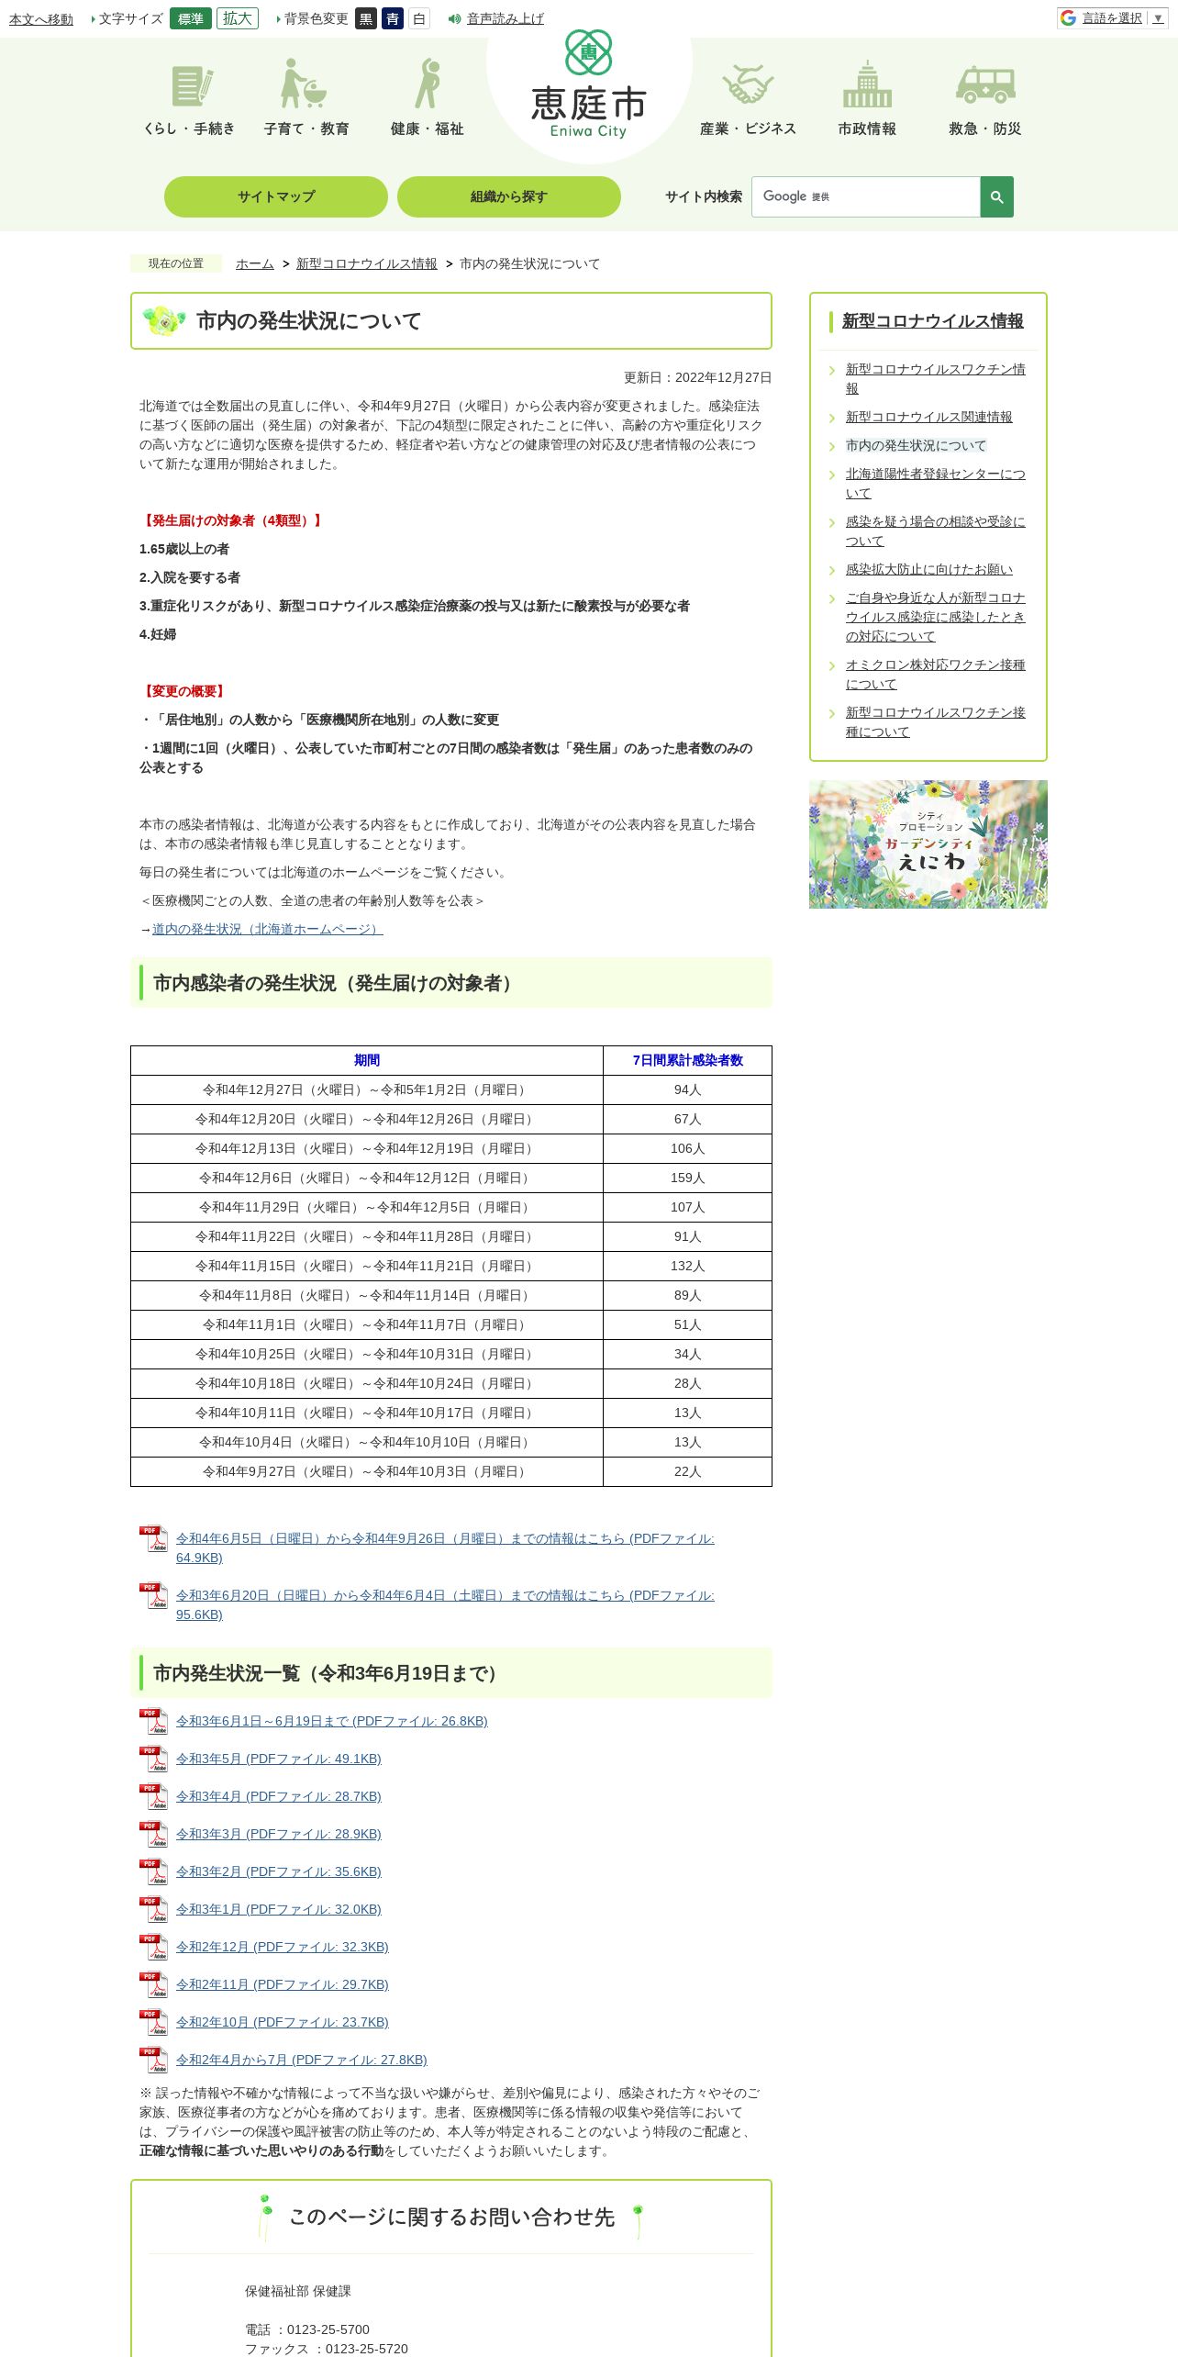Click PDF icon for 令和4年6月5日 file
This screenshot has width=1178, height=2357.
154,1539
